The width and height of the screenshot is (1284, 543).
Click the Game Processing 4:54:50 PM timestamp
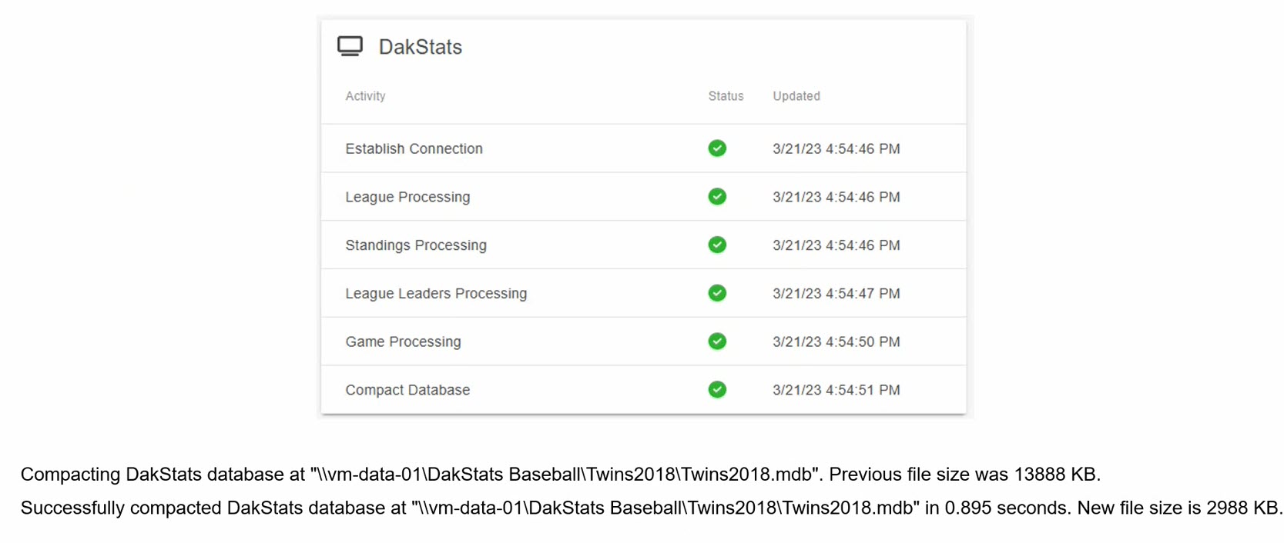(x=836, y=341)
